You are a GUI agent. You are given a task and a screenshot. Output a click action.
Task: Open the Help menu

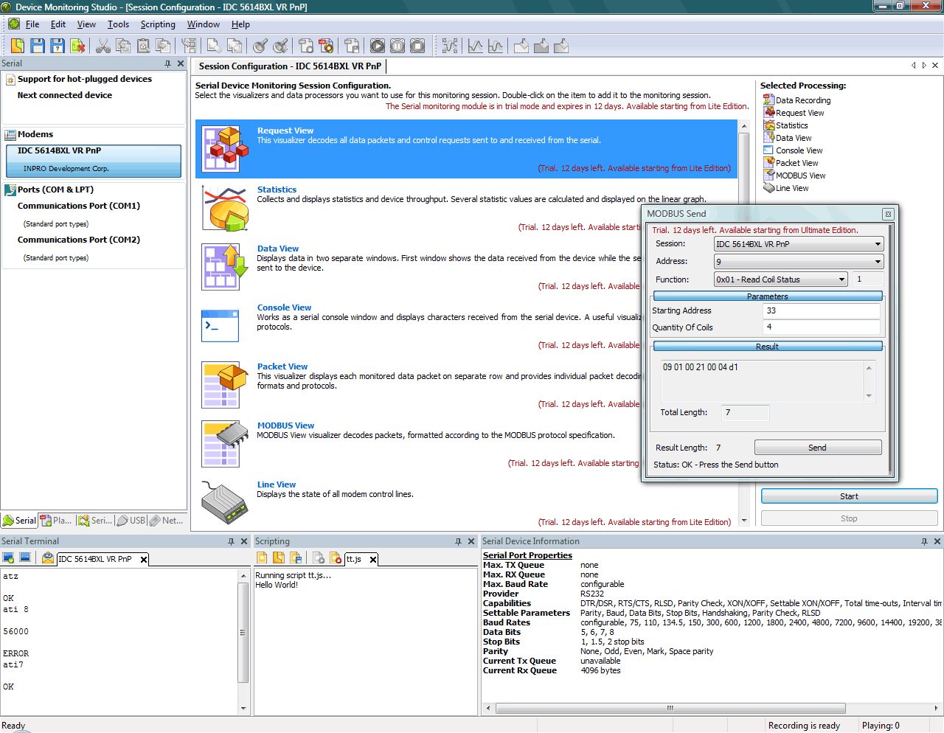click(x=240, y=24)
